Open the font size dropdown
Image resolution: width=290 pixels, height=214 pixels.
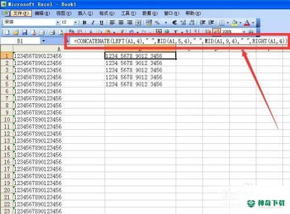pyautogui.click(x=75, y=23)
